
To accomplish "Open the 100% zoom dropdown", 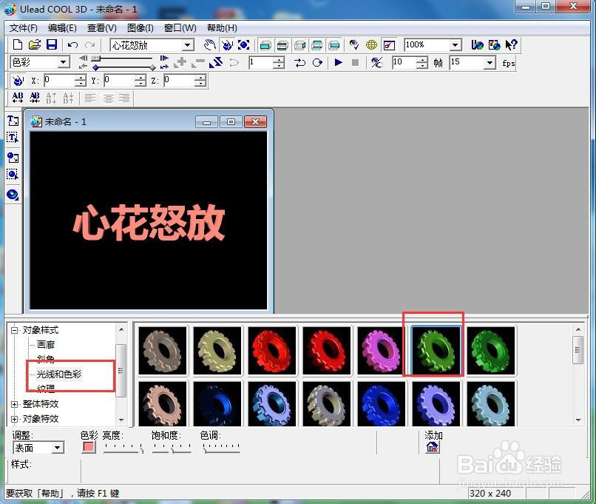I will pyautogui.click(x=455, y=45).
